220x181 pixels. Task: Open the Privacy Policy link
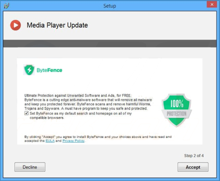73,141
